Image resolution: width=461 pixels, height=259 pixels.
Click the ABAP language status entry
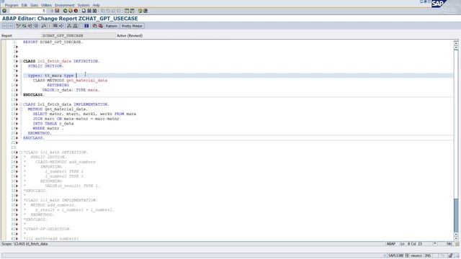click(x=390, y=244)
